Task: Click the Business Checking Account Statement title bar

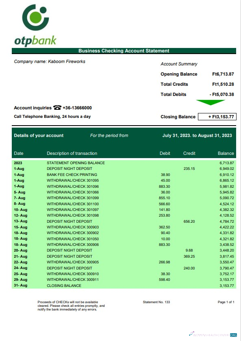Action: pyautogui.click(x=124, y=51)
